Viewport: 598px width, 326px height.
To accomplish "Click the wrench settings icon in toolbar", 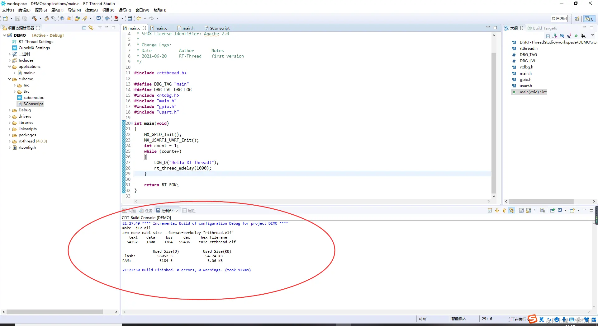I will [x=54, y=18].
